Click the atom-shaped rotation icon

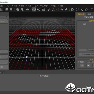(73, 9)
